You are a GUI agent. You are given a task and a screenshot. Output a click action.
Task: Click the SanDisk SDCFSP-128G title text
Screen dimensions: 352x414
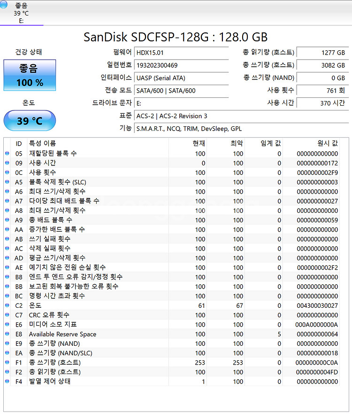[x=176, y=37]
